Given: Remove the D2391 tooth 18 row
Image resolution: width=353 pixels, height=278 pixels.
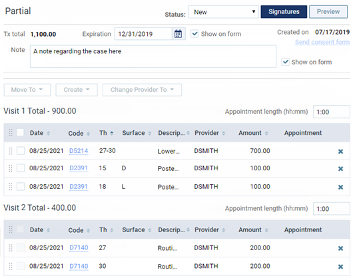Looking at the screenshot, I should [340, 187].
